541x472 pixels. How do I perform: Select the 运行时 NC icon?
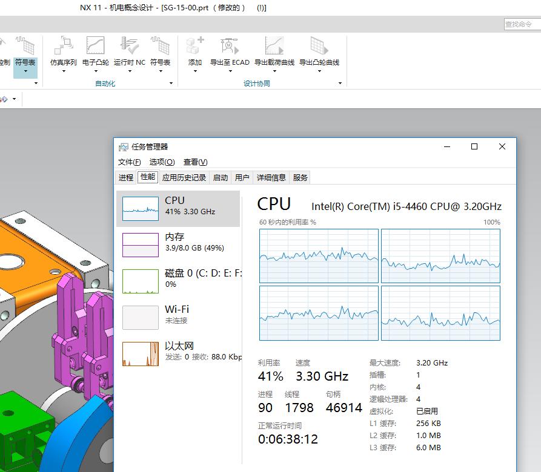pyautogui.click(x=130, y=45)
